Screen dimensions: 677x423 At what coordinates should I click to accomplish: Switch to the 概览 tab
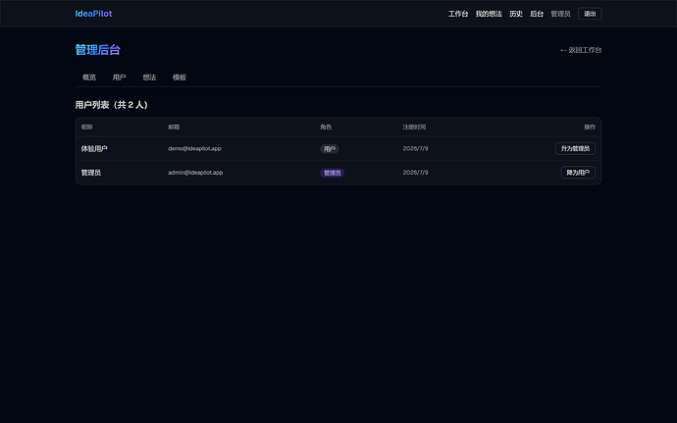point(89,78)
